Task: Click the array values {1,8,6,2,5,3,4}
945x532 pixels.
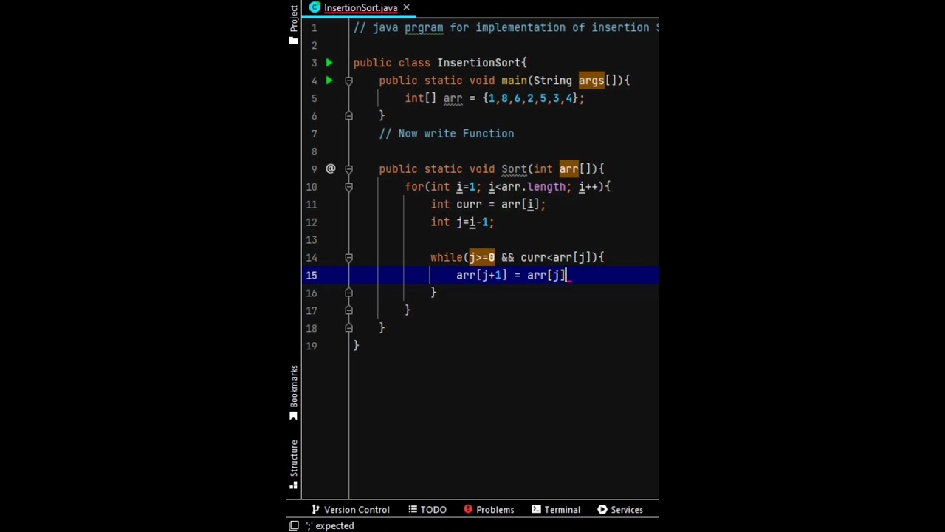Action: (x=530, y=98)
